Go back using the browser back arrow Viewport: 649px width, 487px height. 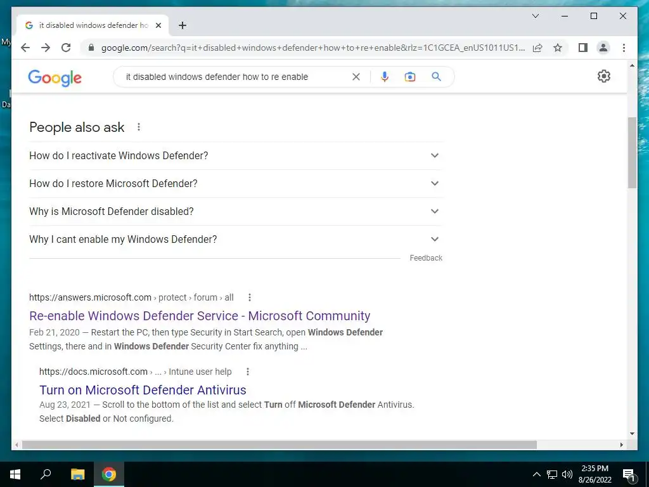coord(25,48)
